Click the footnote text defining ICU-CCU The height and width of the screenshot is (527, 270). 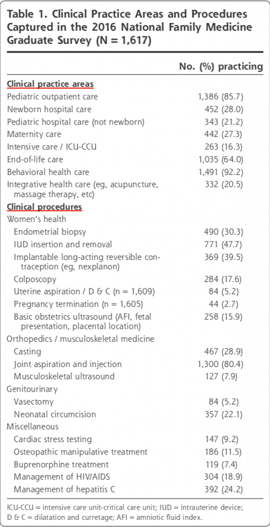click(84, 507)
